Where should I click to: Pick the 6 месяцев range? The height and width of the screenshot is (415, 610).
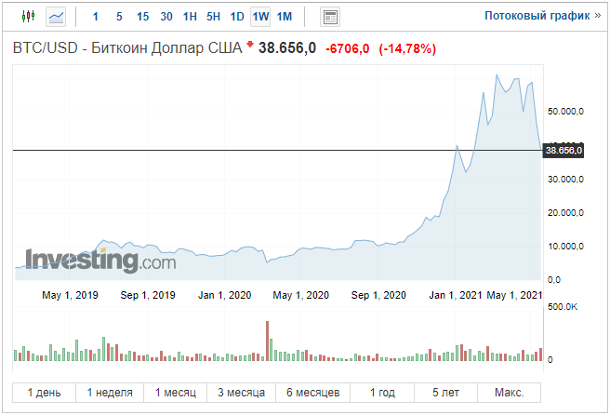point(313,392)
